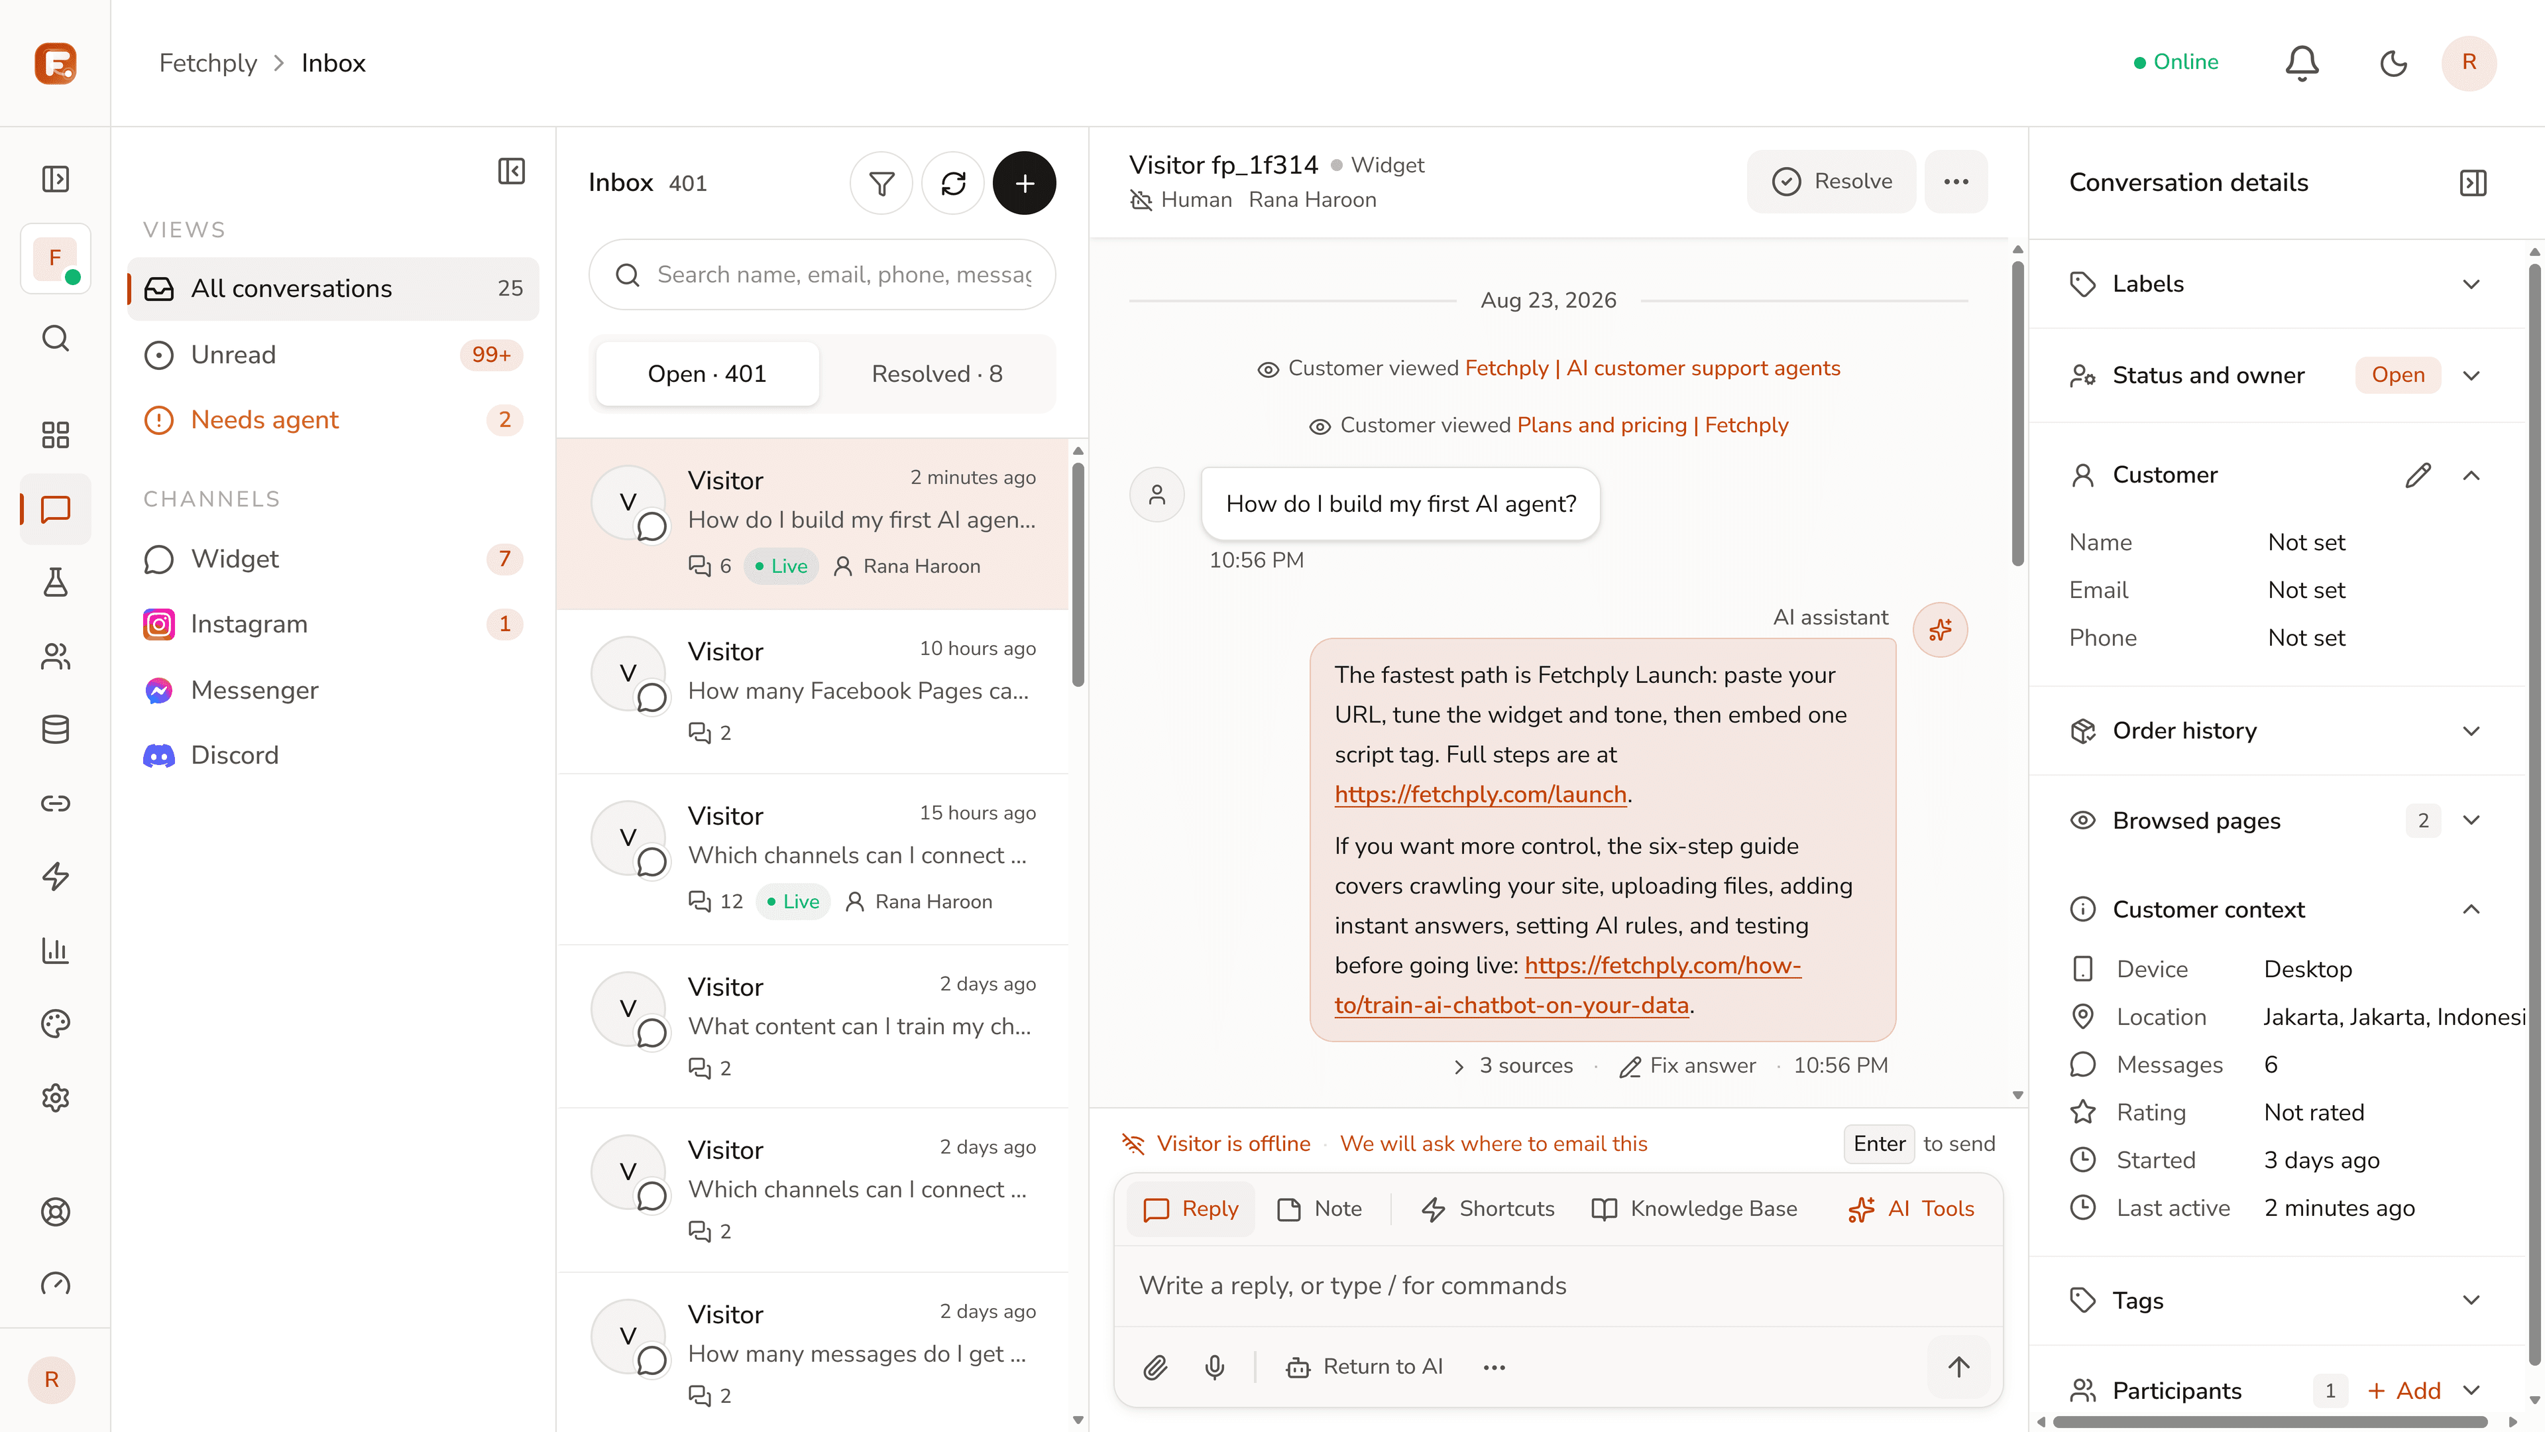Expand the Participants section chevron

pos(2472,1390)
